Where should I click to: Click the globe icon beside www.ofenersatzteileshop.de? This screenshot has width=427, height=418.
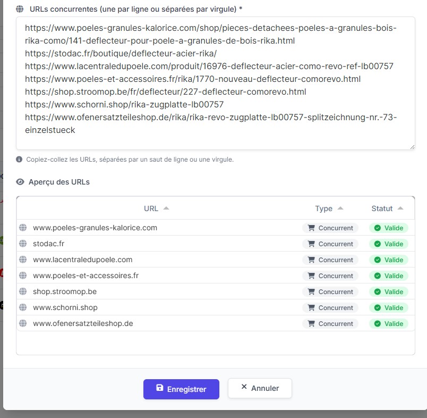coord(23,323)
